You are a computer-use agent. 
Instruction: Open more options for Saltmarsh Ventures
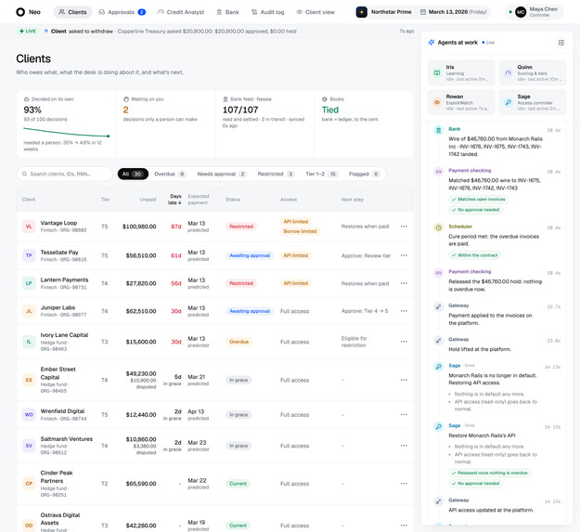pos(404,446)
